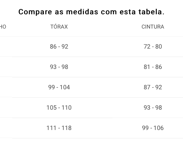The width and height of the screenshot is (183, 147).
Task: Click the 87 - 92 cintura cell
Action: 153,87
